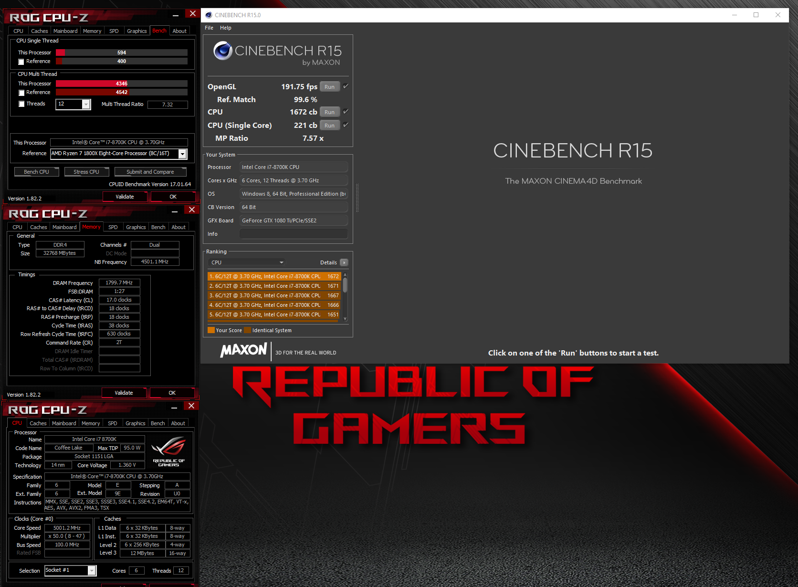The height and width of the screenshot is (587, 798).
Task: Close the top ROG CPU-Z Bench window
Action: pos(193,14)
